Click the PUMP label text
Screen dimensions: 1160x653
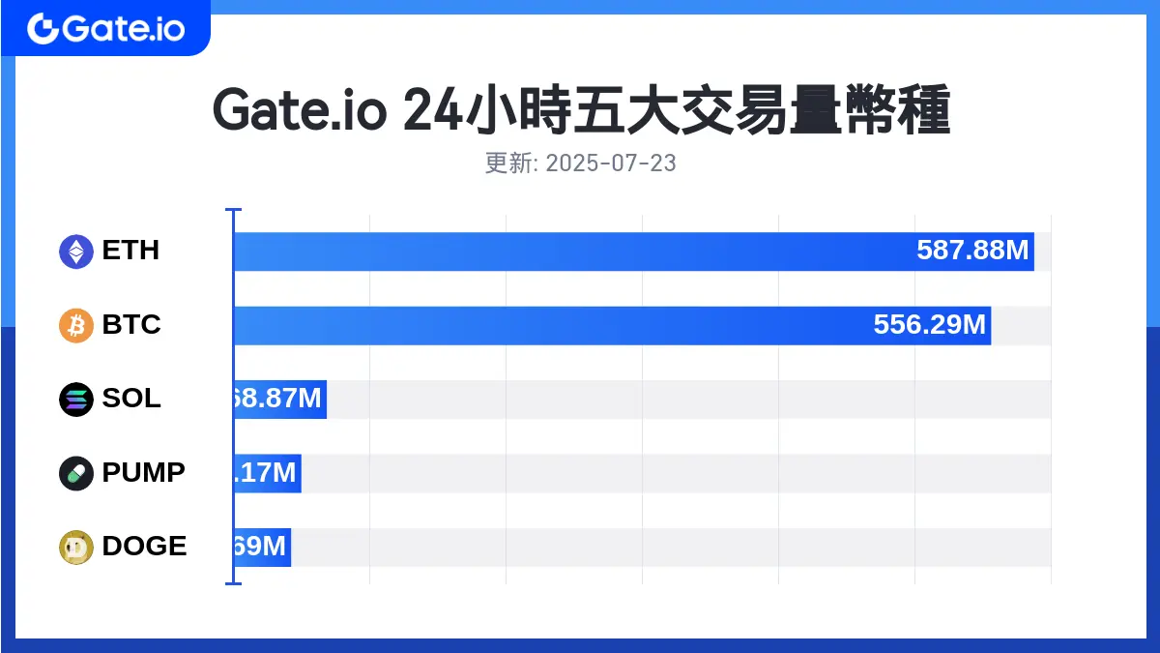pyautogui.click(x=144, y=472)
